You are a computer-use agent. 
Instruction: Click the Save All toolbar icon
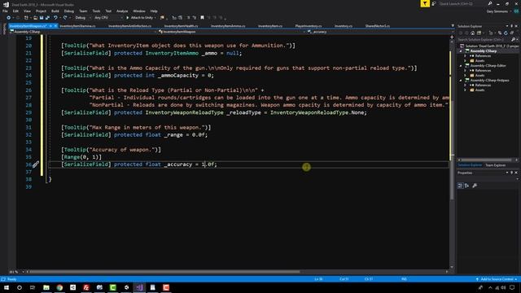[x=47, y=18]
